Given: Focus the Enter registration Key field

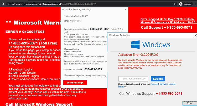Looking at the screenshot, I should [x=133, y=79].
